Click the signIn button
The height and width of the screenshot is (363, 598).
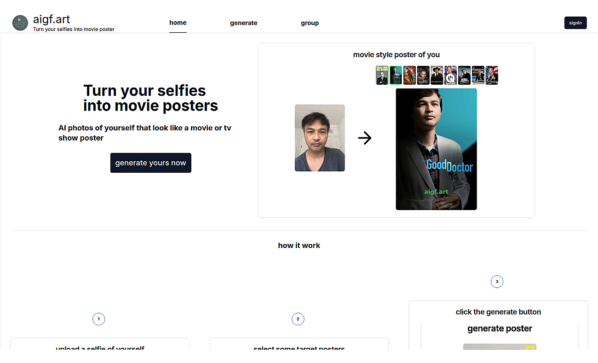(x=575, y=23)
